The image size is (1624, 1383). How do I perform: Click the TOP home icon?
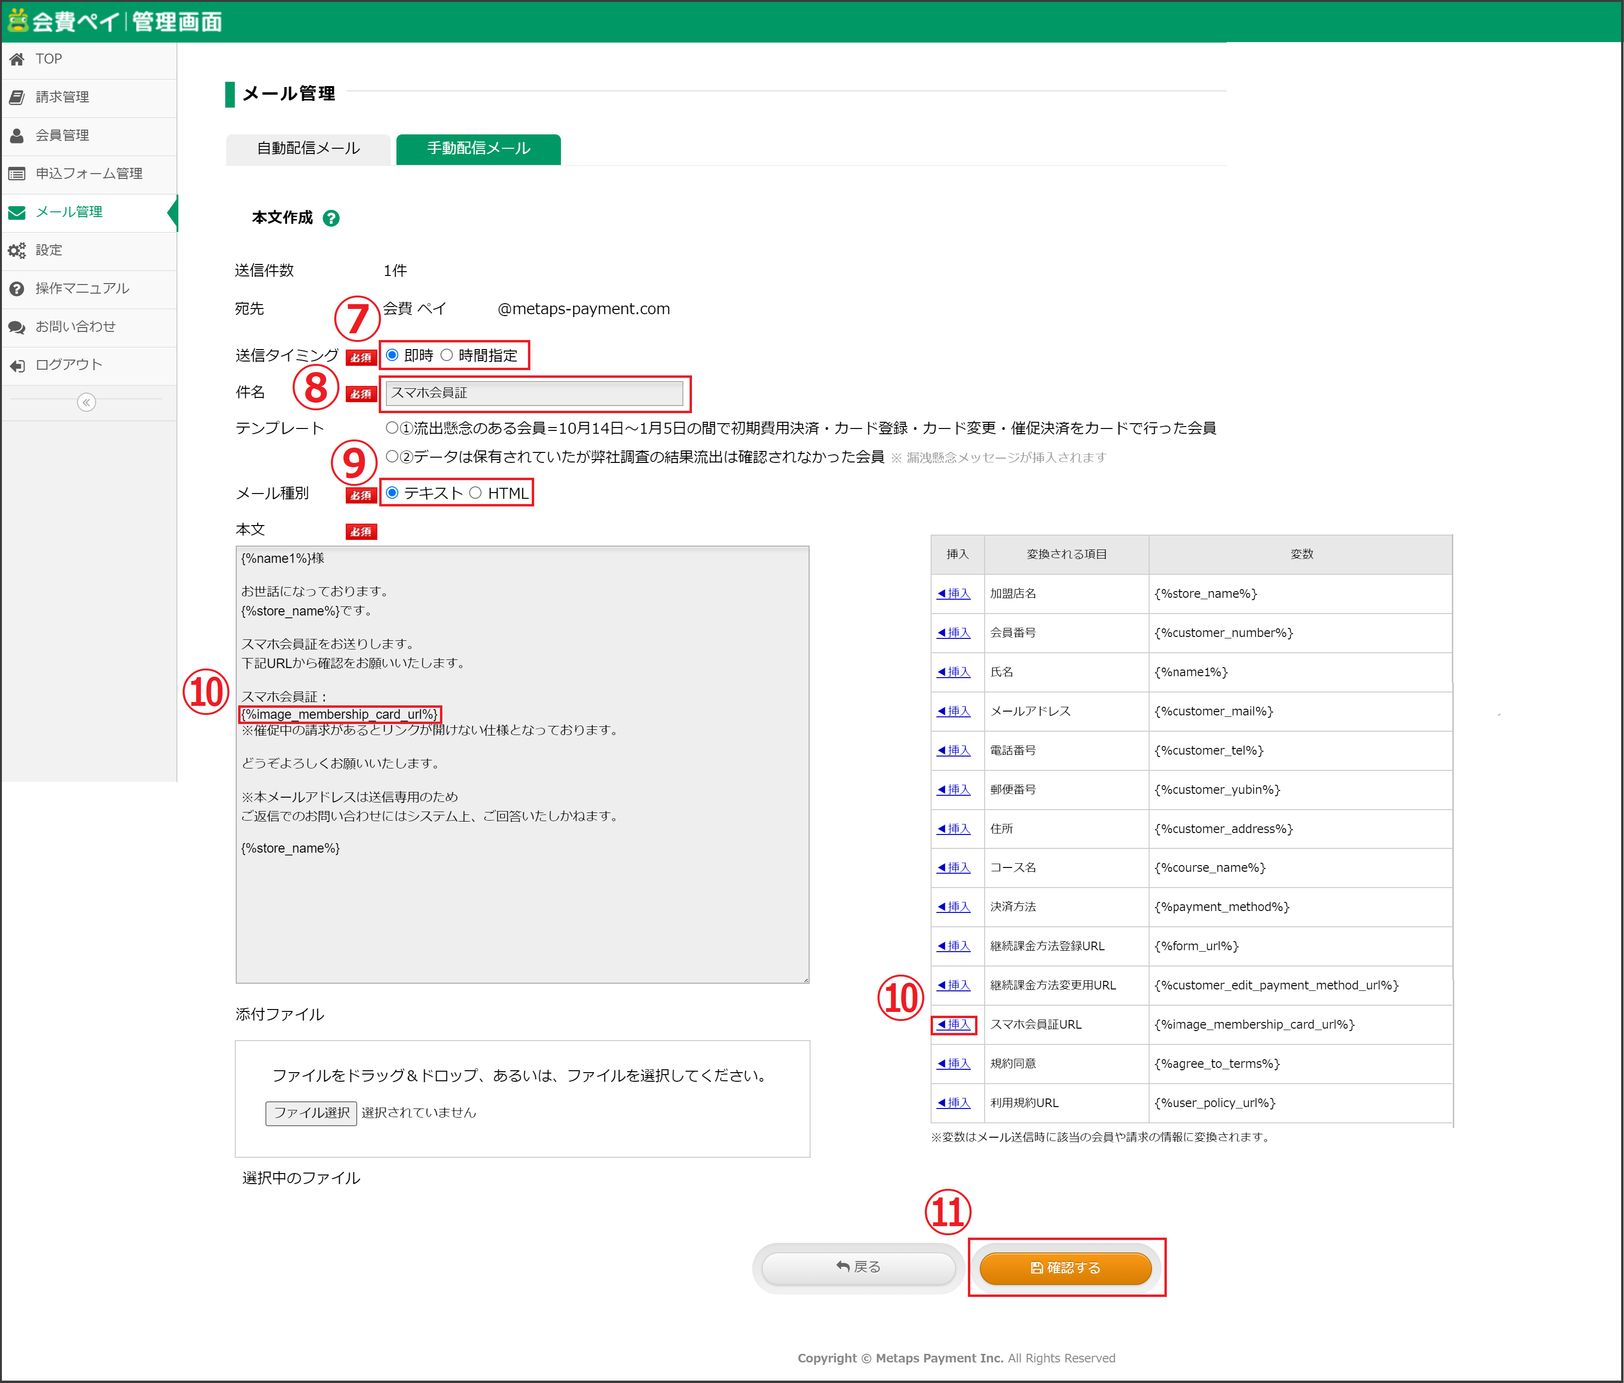(x=16, y=59)
